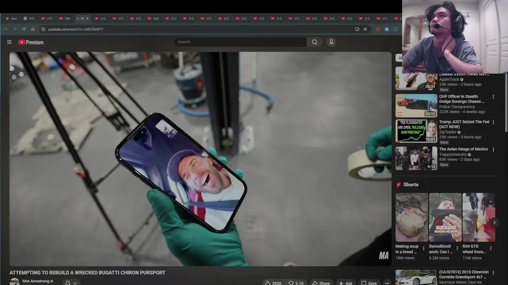Click the video player showing the phone
Image resolution: width=508 pixels, height=285 pixels.
tap(200, 159)
